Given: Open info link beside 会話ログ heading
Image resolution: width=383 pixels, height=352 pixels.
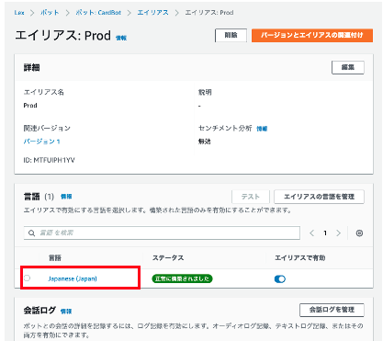Looking at the screenshot, I should (66, 312).
